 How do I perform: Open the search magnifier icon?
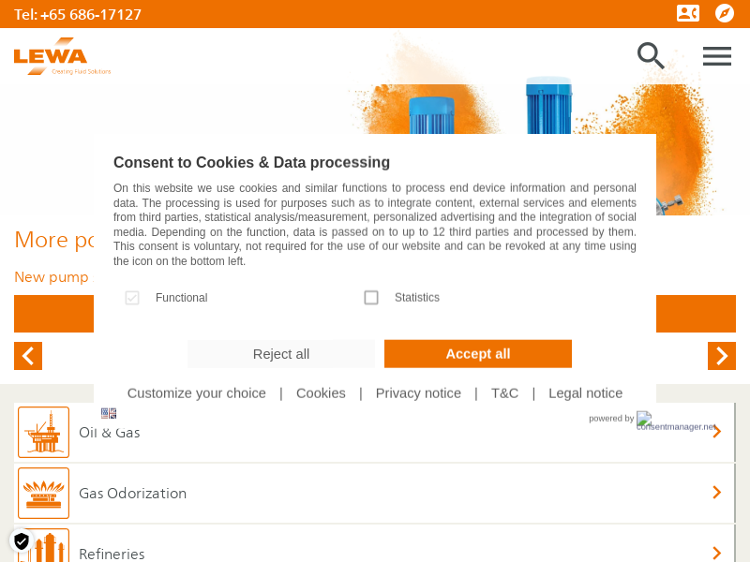[x=651, y=55]
